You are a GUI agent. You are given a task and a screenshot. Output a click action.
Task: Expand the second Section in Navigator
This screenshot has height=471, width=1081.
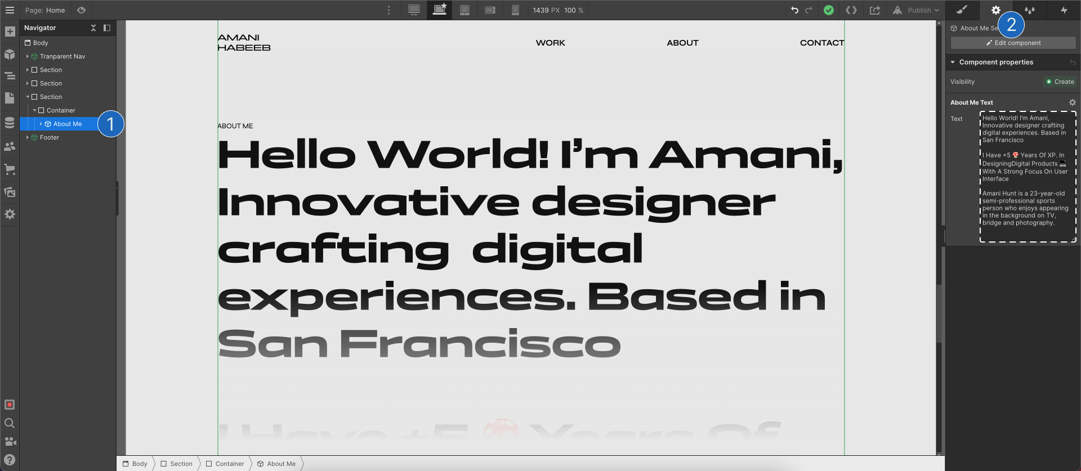[27, 83]
